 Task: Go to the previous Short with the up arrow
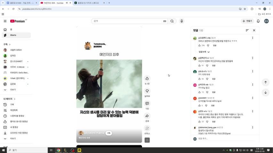265,82
